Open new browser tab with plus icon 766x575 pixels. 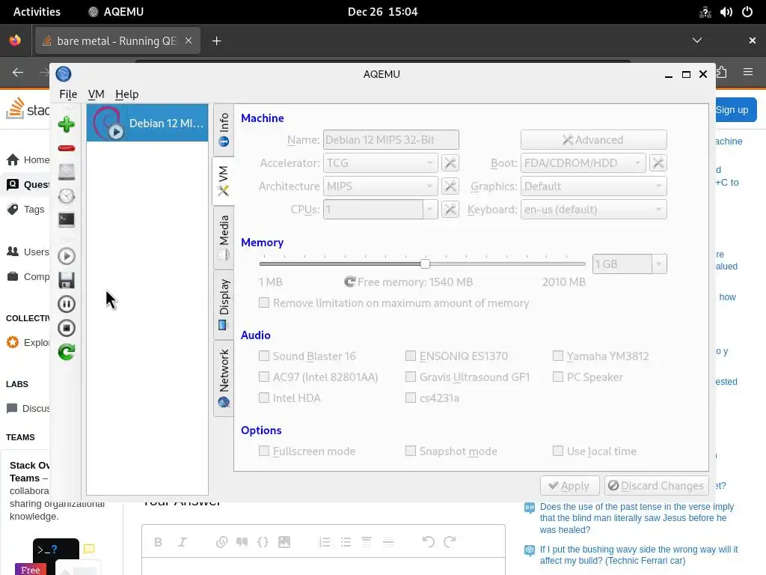click(217, 41)
